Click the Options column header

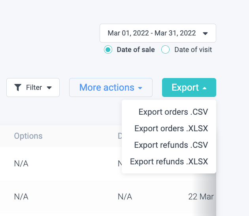(28, 136)
